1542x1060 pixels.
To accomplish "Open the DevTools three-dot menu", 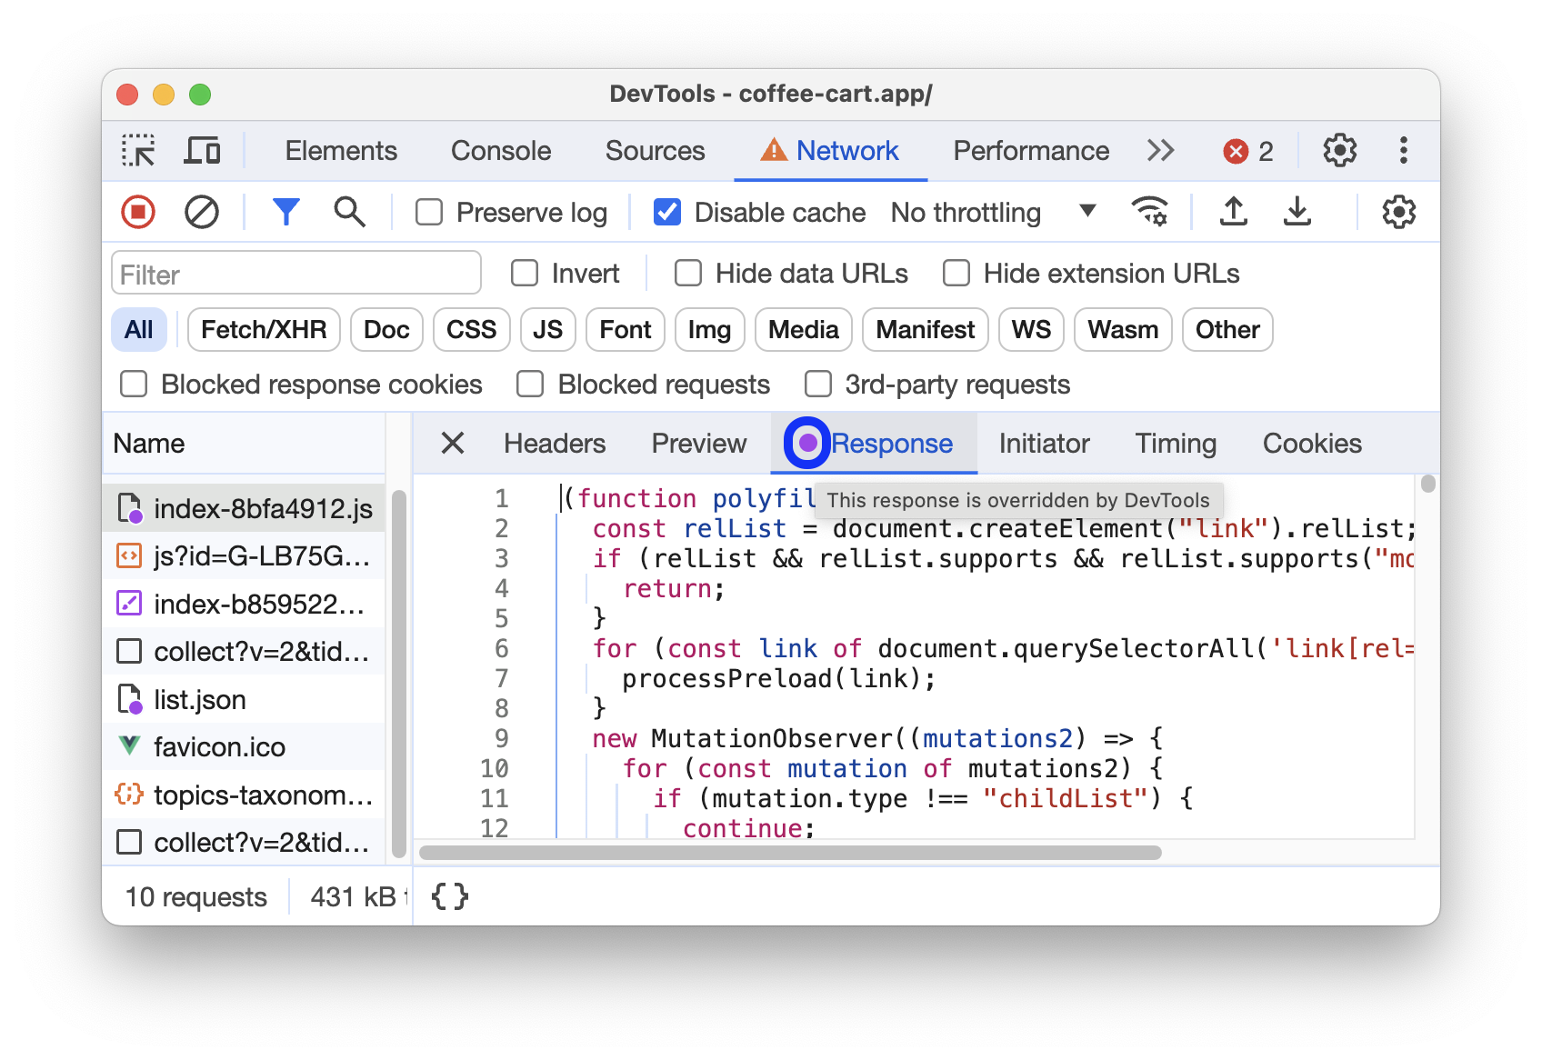I will 1404,150.
